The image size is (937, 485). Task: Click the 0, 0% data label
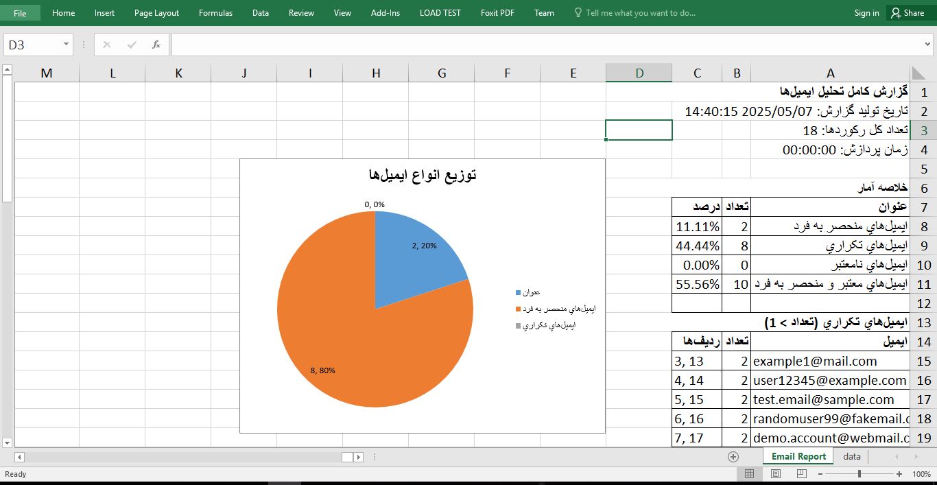(x=375, y=204)
